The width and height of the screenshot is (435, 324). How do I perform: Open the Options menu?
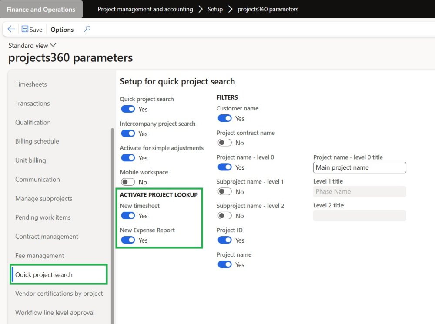(62, 30)
